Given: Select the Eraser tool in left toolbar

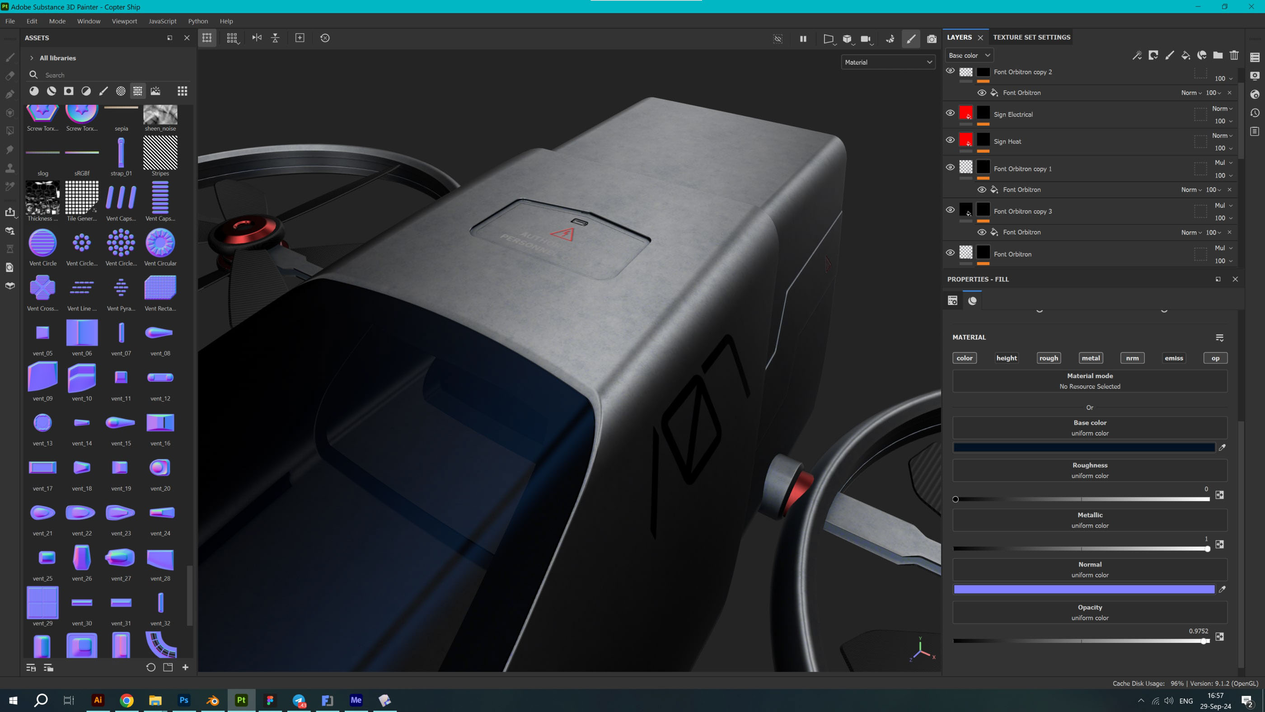Looking at the screenshot, I should pos(10,75).
